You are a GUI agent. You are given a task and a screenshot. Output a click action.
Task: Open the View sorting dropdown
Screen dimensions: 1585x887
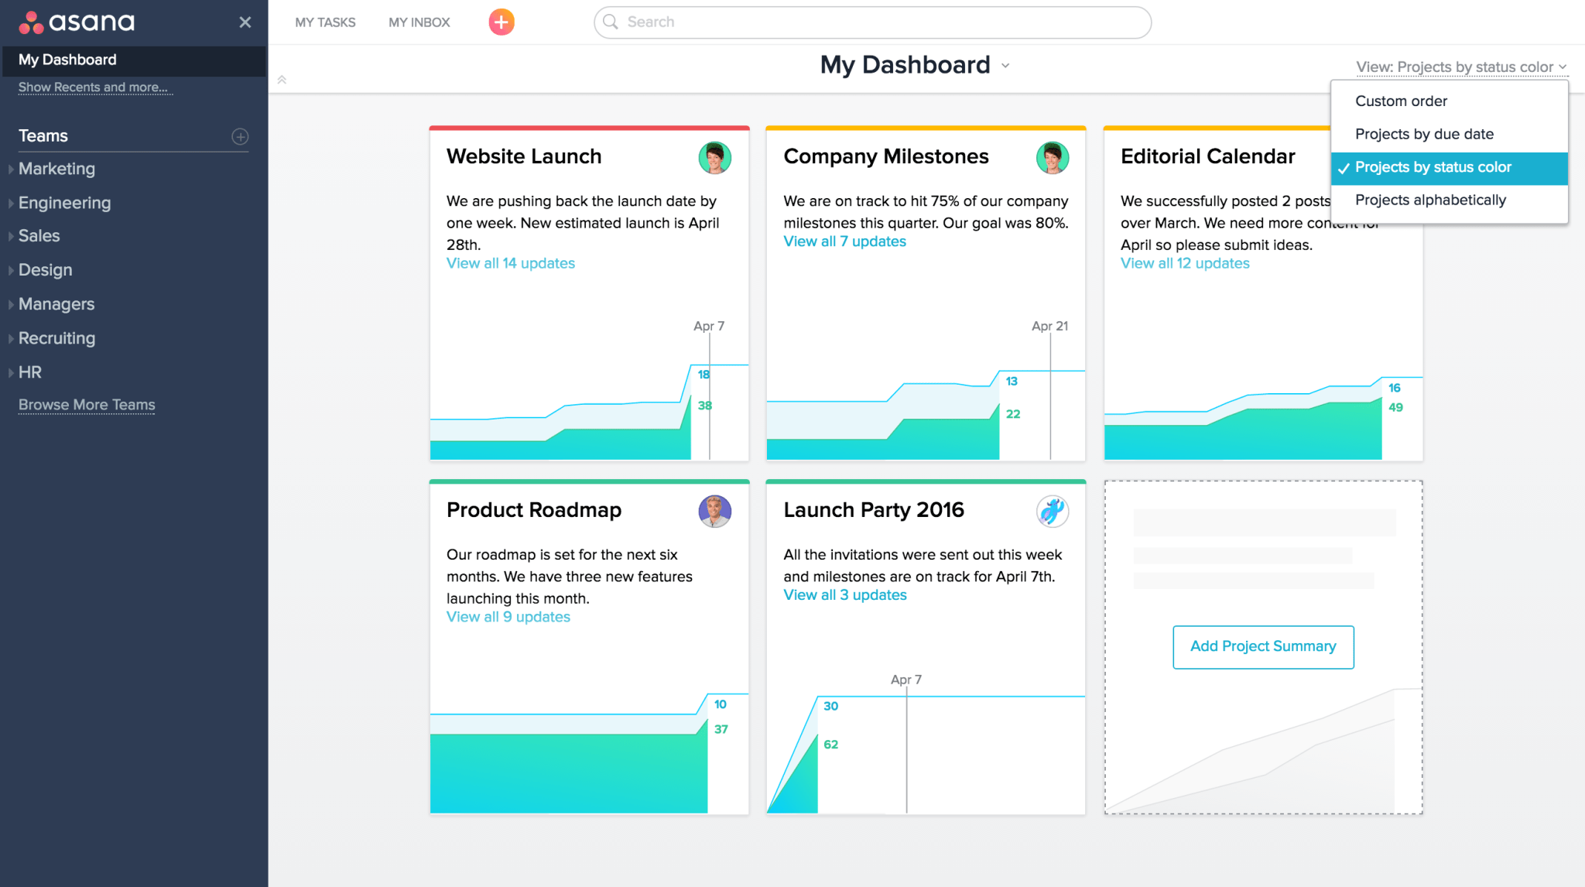click(1460, 67)
